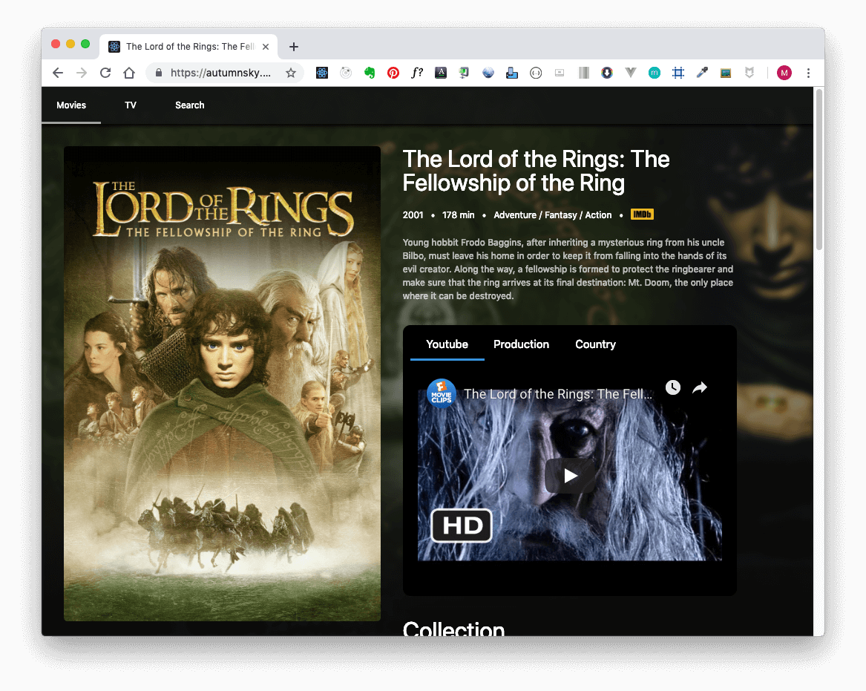Click the movie title heading
Screen dimensions: 866x691
point(536,171)
